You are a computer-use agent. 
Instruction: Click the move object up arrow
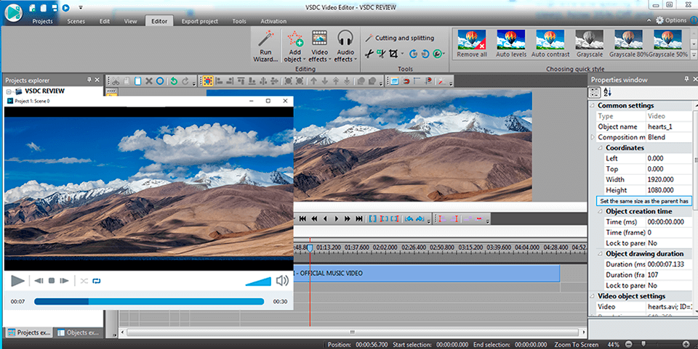pyautogui.click(x=314, y=81)
